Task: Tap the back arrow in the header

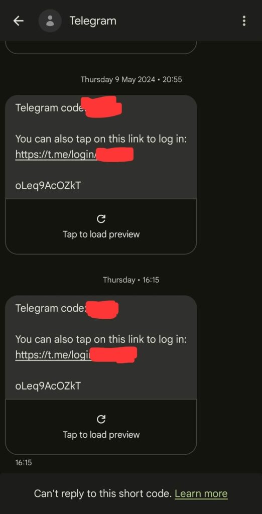Action: coord(19,21)
